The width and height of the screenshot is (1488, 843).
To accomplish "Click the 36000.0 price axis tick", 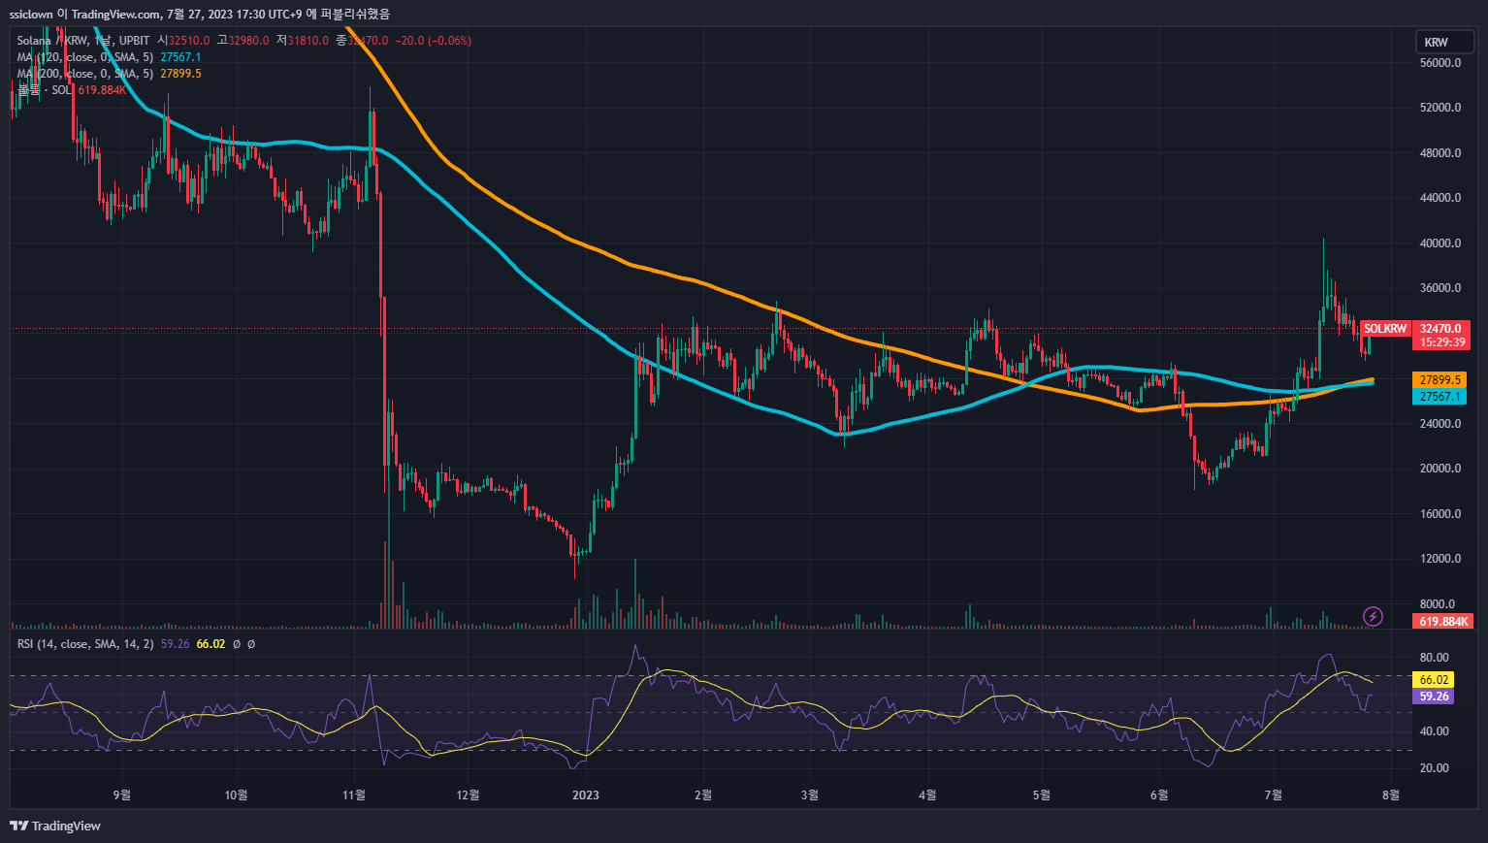I will (1440, 288).
